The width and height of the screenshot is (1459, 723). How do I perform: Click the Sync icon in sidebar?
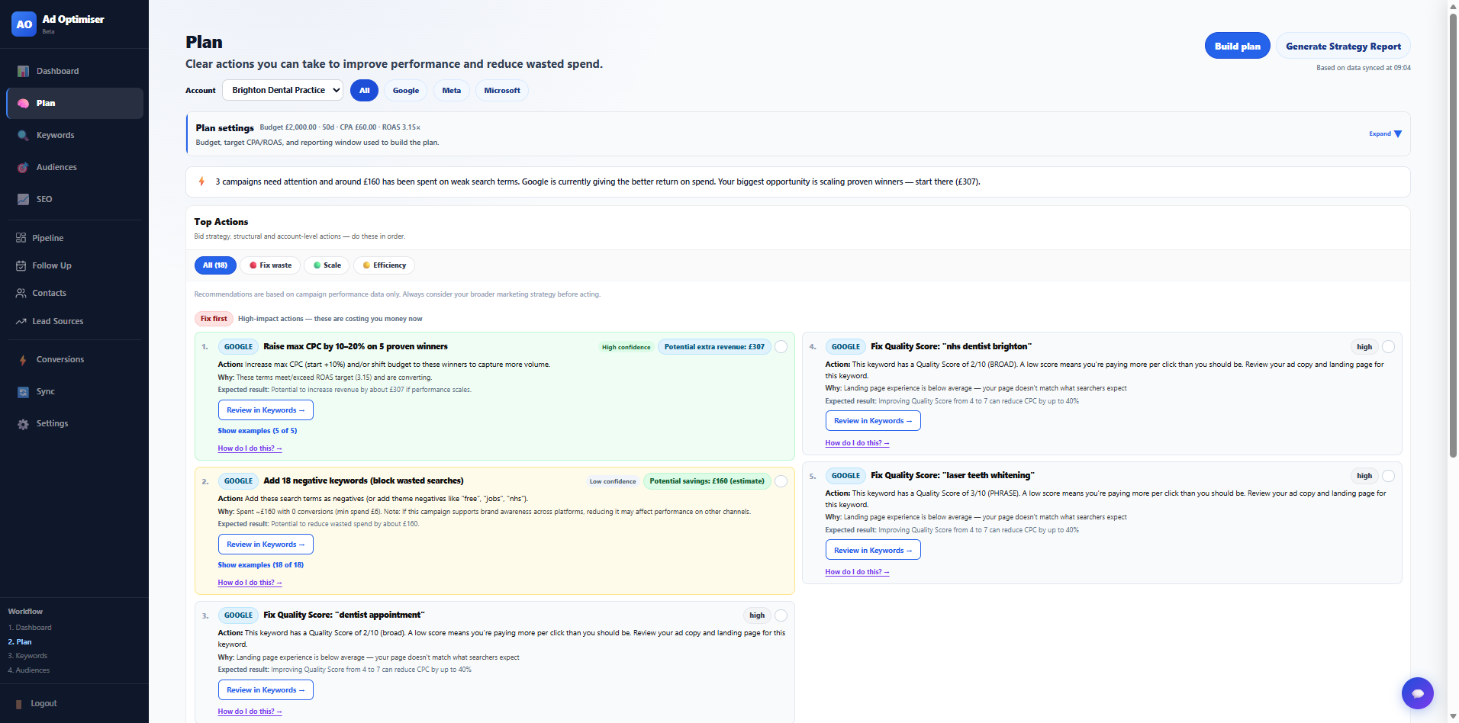click(x=23, y=391)
